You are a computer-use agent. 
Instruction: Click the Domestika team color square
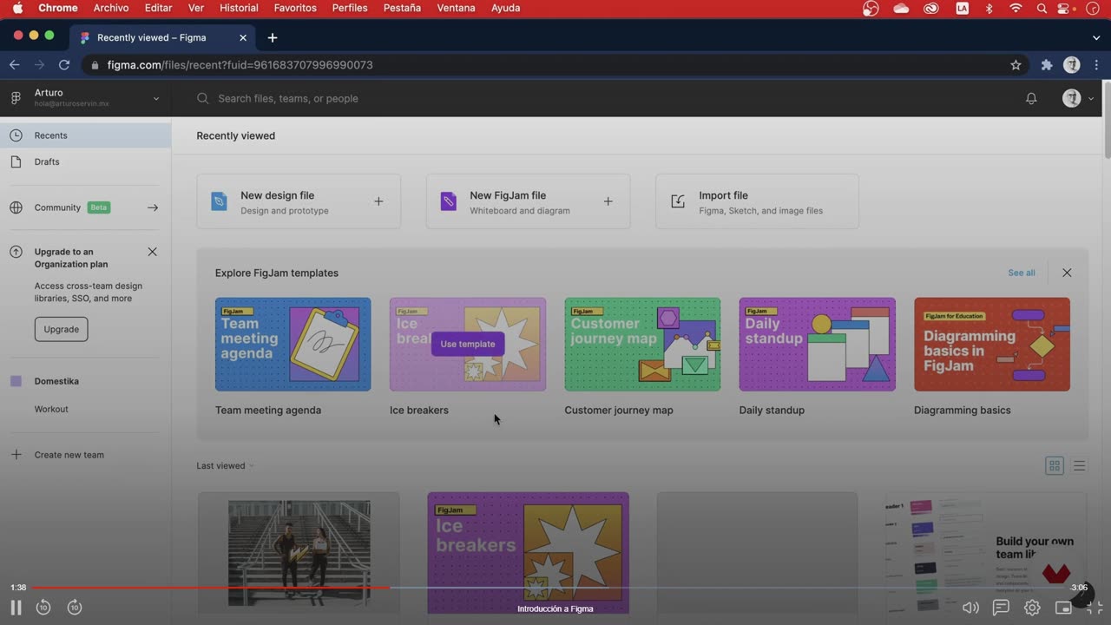coord(16,381)
